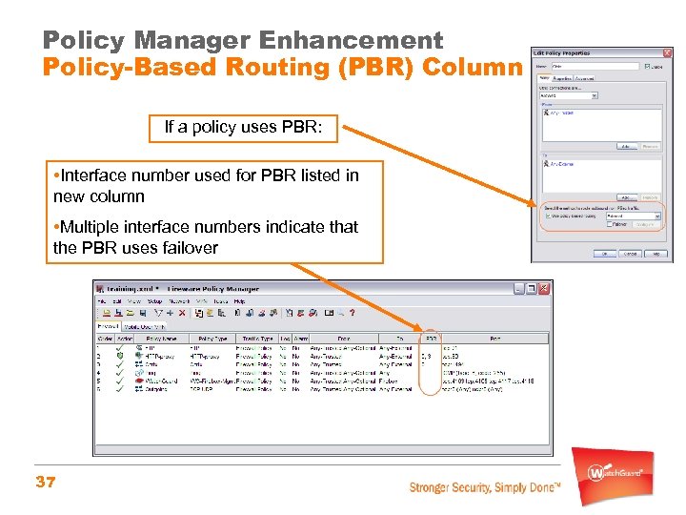Click the PBR value in the HTTP-proxy row
This screenshot has width=686, height=515.
click(x=426, y=356)
